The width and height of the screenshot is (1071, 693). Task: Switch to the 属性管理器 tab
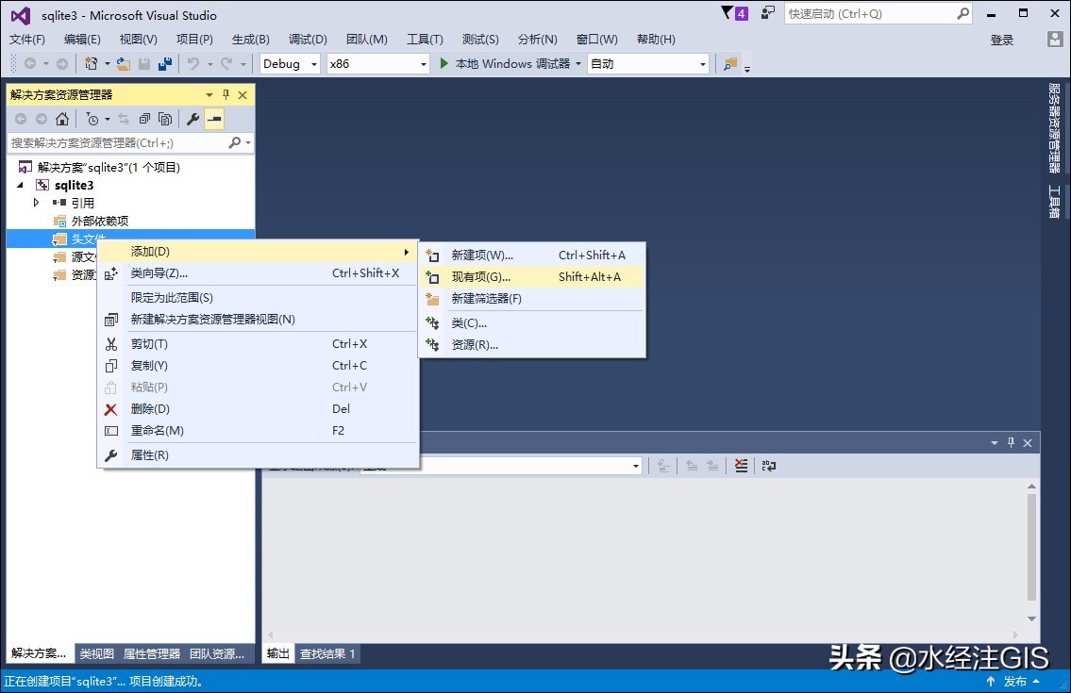pos(152,653)
